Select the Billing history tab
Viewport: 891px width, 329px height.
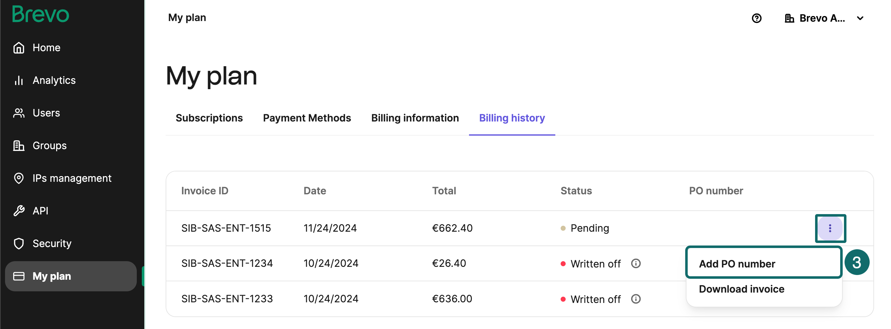pos(512,118)
